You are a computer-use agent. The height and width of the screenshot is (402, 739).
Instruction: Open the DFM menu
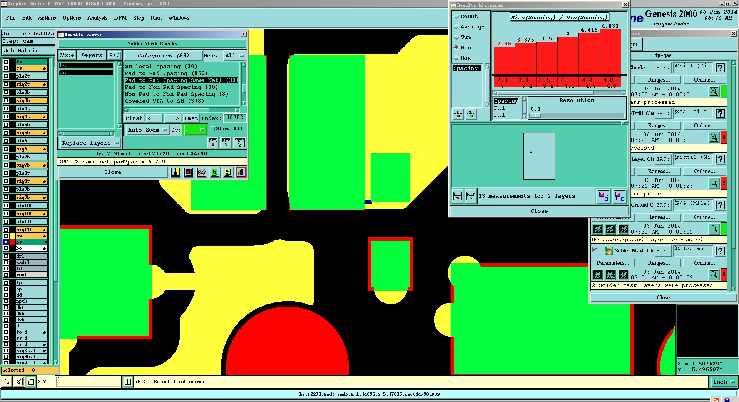pyautogui.click(x=120, y=18)
